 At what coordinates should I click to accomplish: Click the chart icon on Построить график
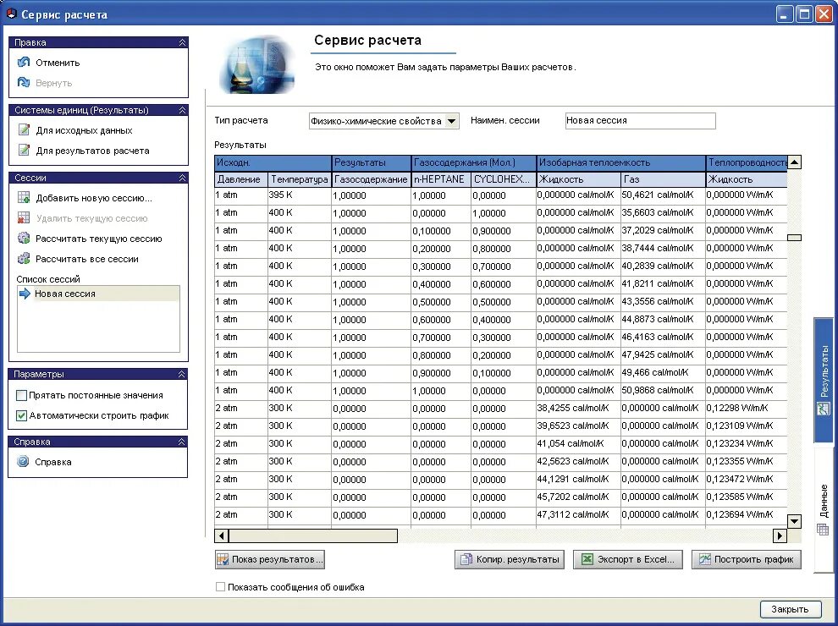pos(705,559)
